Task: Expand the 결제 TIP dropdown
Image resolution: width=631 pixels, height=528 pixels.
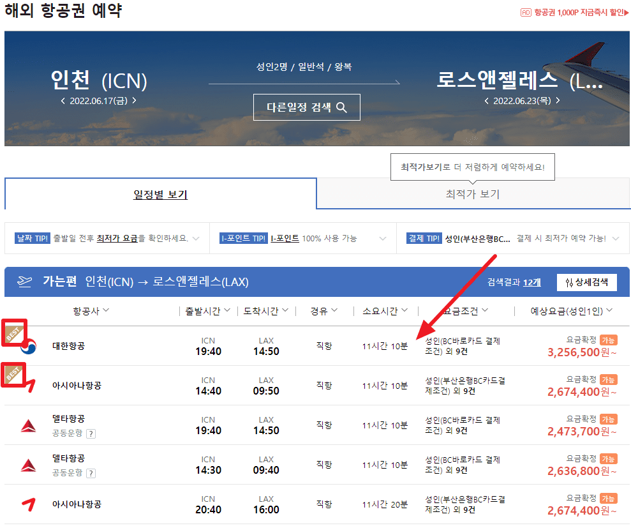Action: point(615,238)
